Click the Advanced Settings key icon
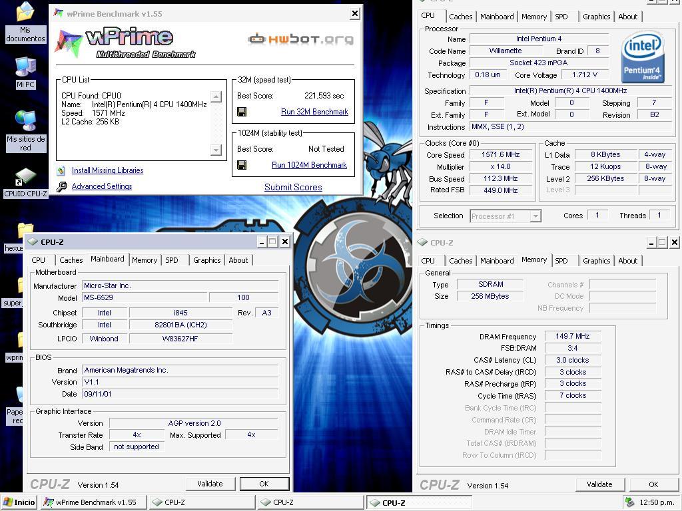The image size is (682, 511). (61, 186)
